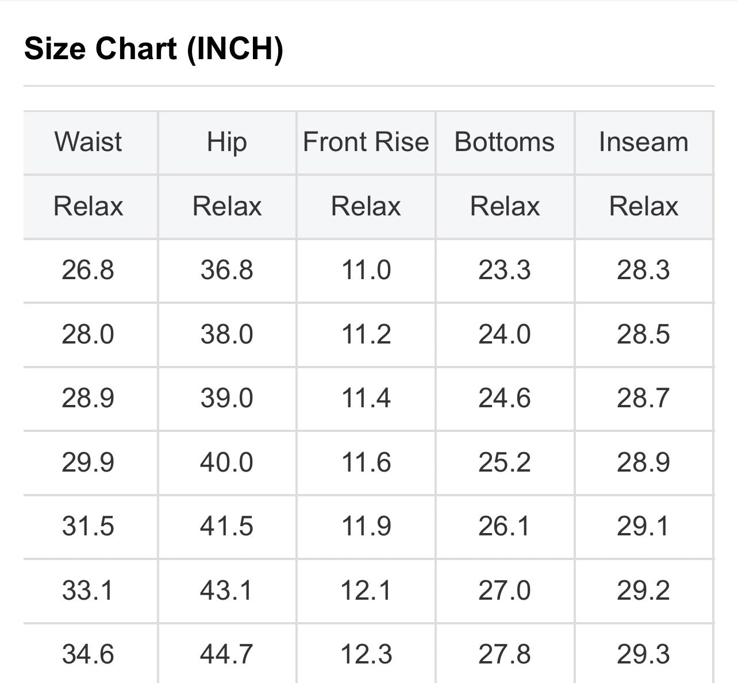Click the 12.1 front rise value
The height and width of the screenshot is (683, 738).
[366, 591]
